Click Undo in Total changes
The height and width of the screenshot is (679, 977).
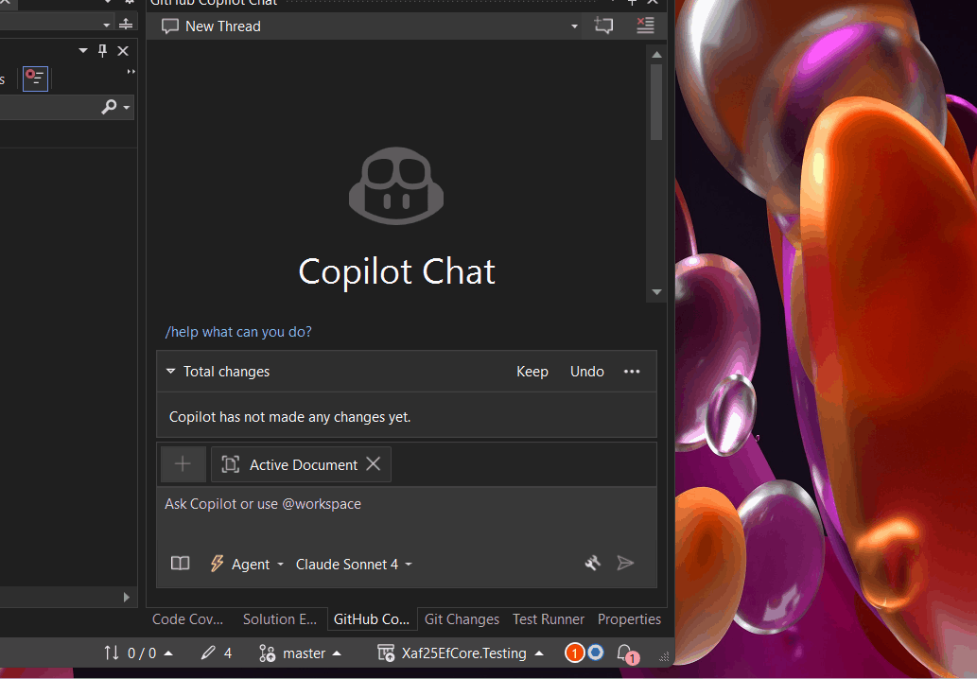coord(587,372)
